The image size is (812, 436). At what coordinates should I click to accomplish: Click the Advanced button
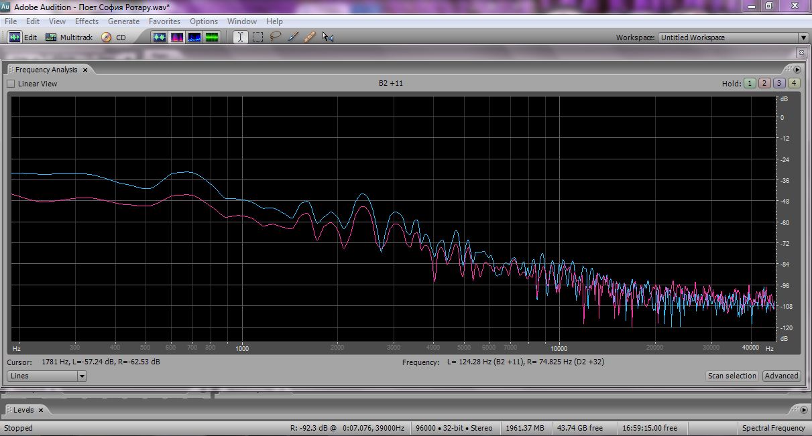click(781, 376)
